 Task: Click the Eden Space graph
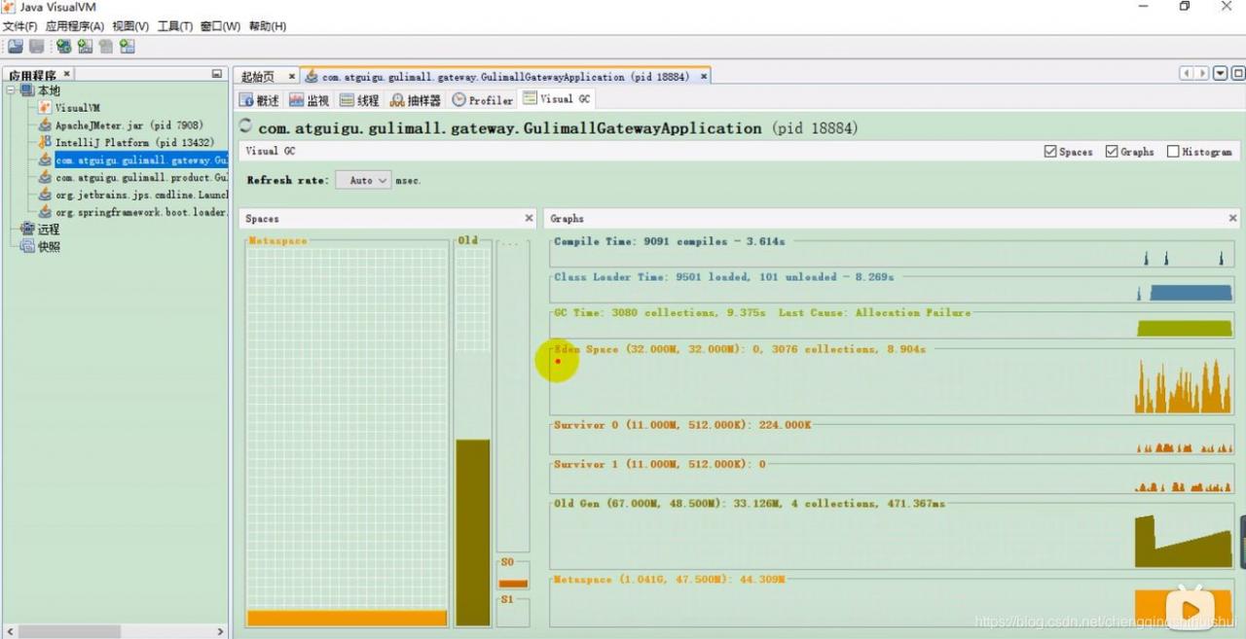pyautogui.click(x=892, y=384)
